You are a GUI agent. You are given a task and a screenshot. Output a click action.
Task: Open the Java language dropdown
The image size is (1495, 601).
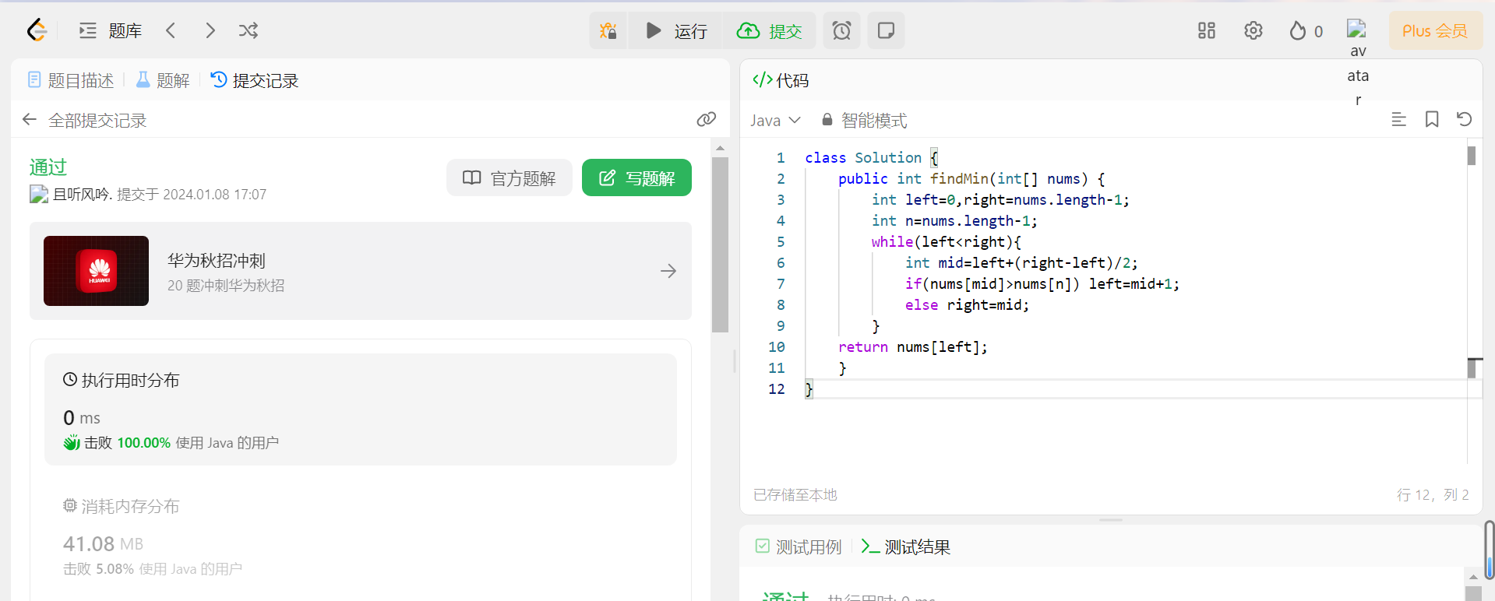775,120
